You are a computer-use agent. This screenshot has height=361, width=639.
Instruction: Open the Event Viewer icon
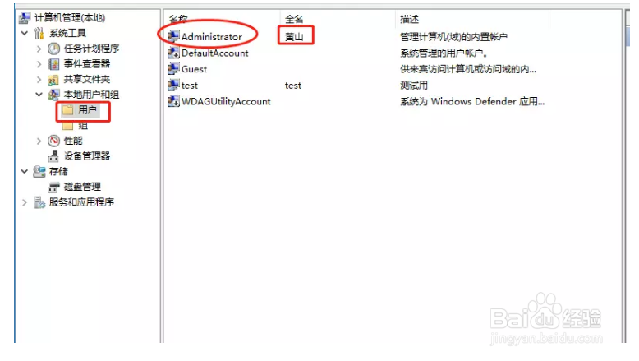click(53, 64)
